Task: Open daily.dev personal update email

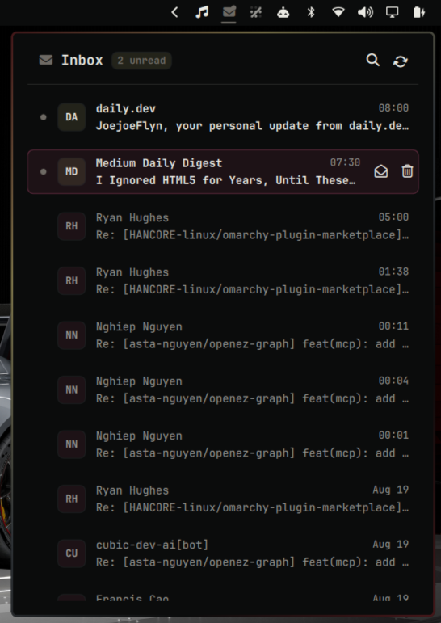Action: click(x=223, y=117)
